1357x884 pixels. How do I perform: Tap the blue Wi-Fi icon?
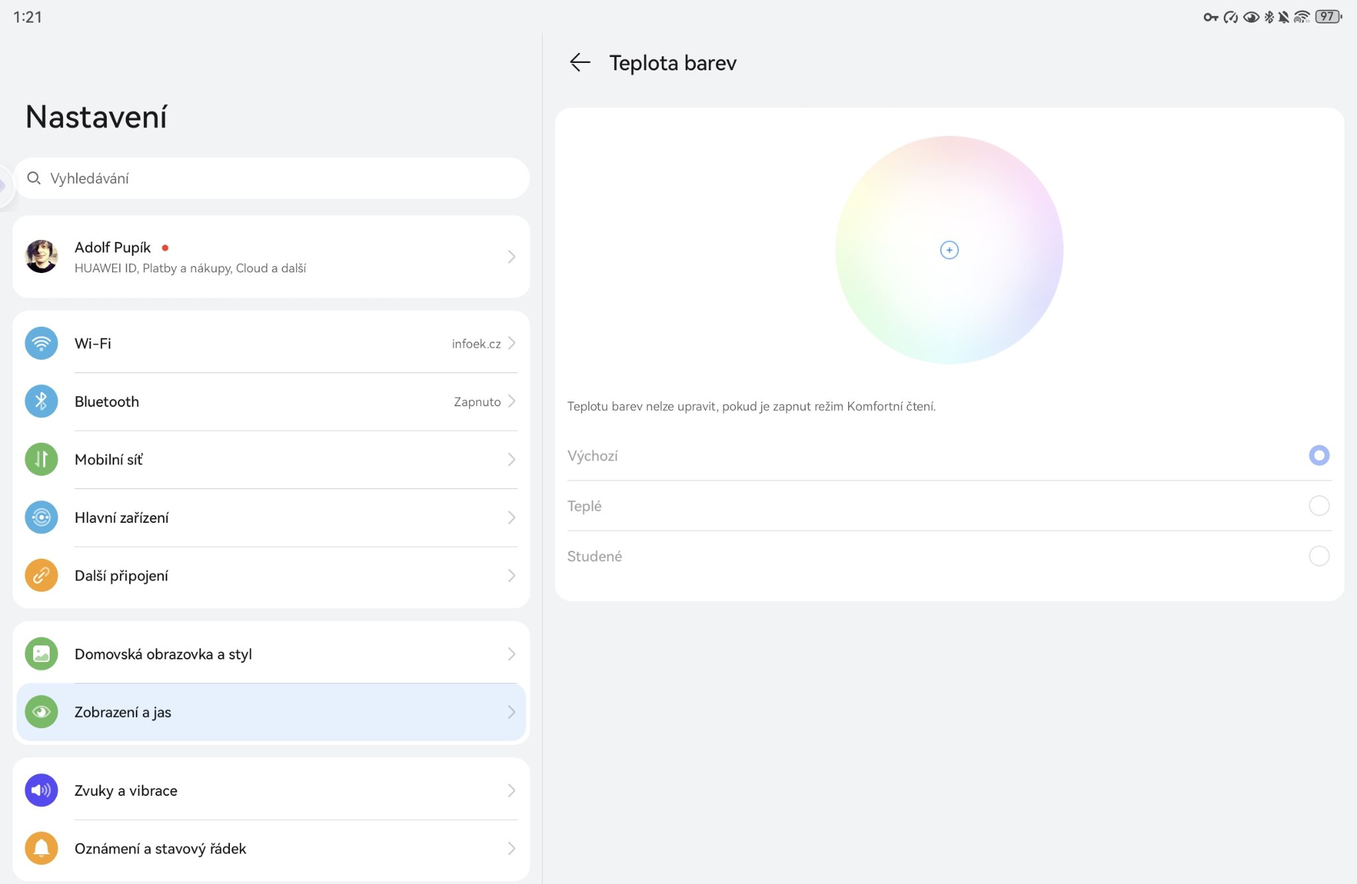(x=41, y=343)
